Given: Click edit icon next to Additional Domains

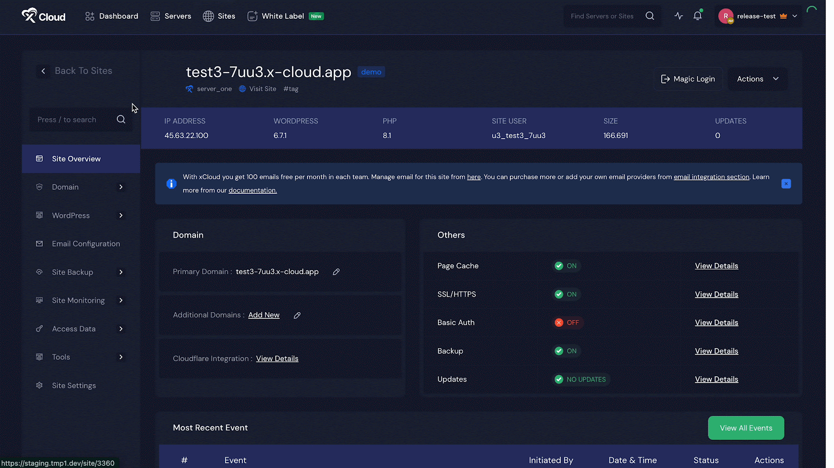Looking at the screenshot, I should pyautogui.click(x=297, y=315).
